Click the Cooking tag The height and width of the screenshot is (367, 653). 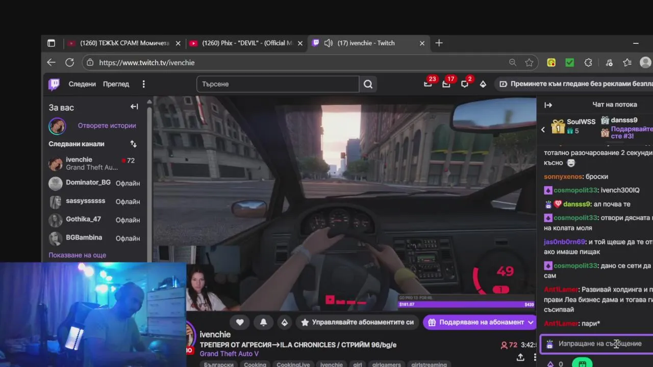pyautogui.click(x=255, y=364)
